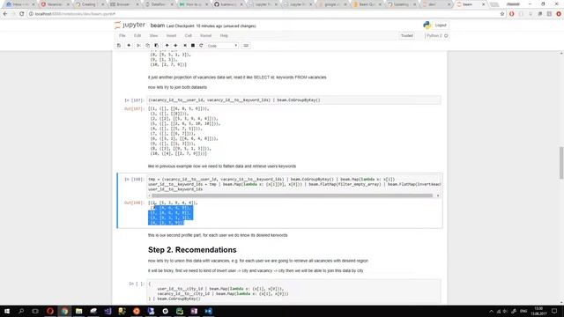564x317 pixels.
Task: Open the Windows action center notifications
Action: pos(554,311)
